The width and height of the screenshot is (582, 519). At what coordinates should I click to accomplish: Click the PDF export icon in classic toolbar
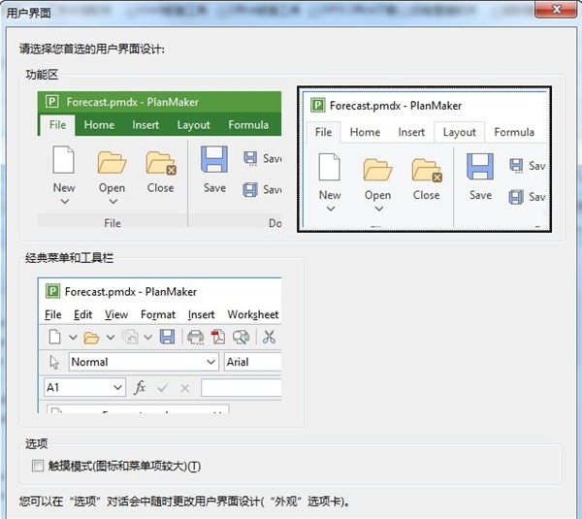(218, 337)
